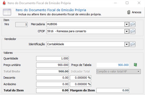
Task: Close the Itens do Documento Fiscal window
Action: 139,3
